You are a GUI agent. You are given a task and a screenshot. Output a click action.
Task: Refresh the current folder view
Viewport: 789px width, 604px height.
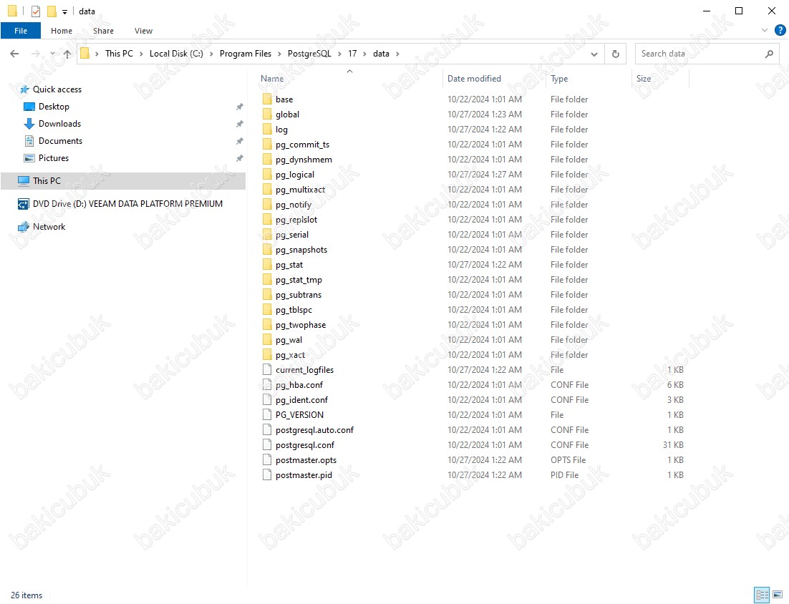pos(615,54)
